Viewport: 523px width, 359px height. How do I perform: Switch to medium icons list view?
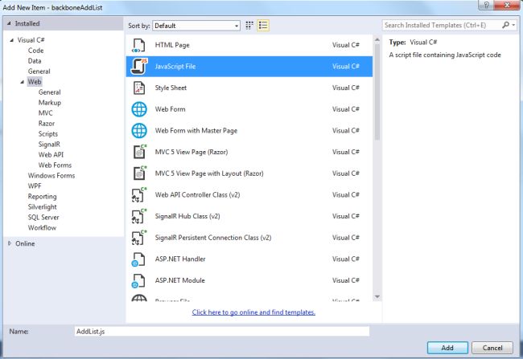263,26
